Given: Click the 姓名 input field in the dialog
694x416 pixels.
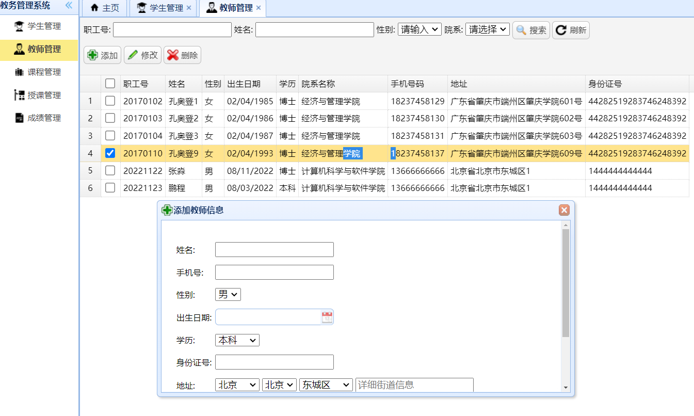Looking at the screenshot, I should 274,249.
